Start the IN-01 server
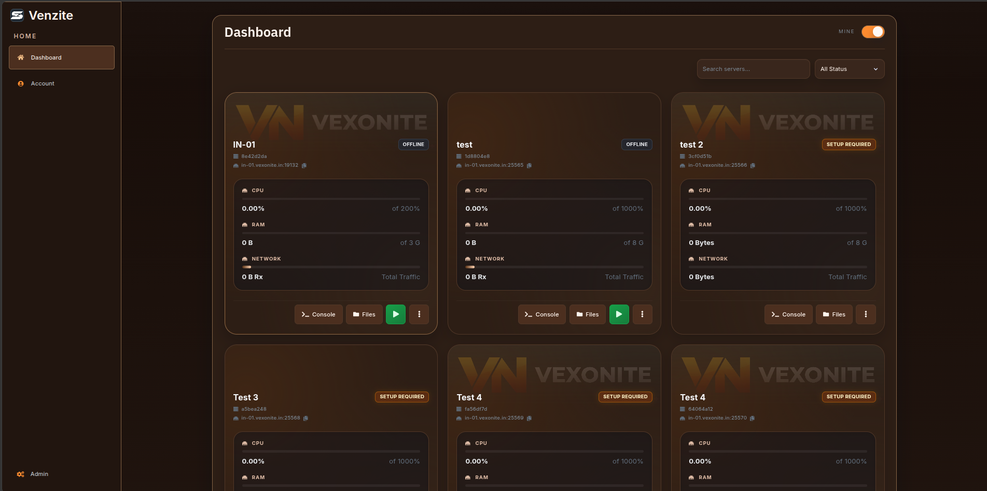The image size is (987, 491). click(396, 314)
